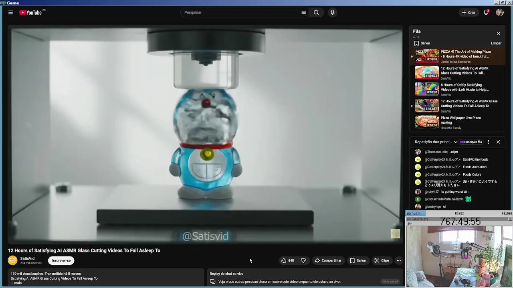
Task: Click the magnifying glass search button
Action: [x=316, y=12]
